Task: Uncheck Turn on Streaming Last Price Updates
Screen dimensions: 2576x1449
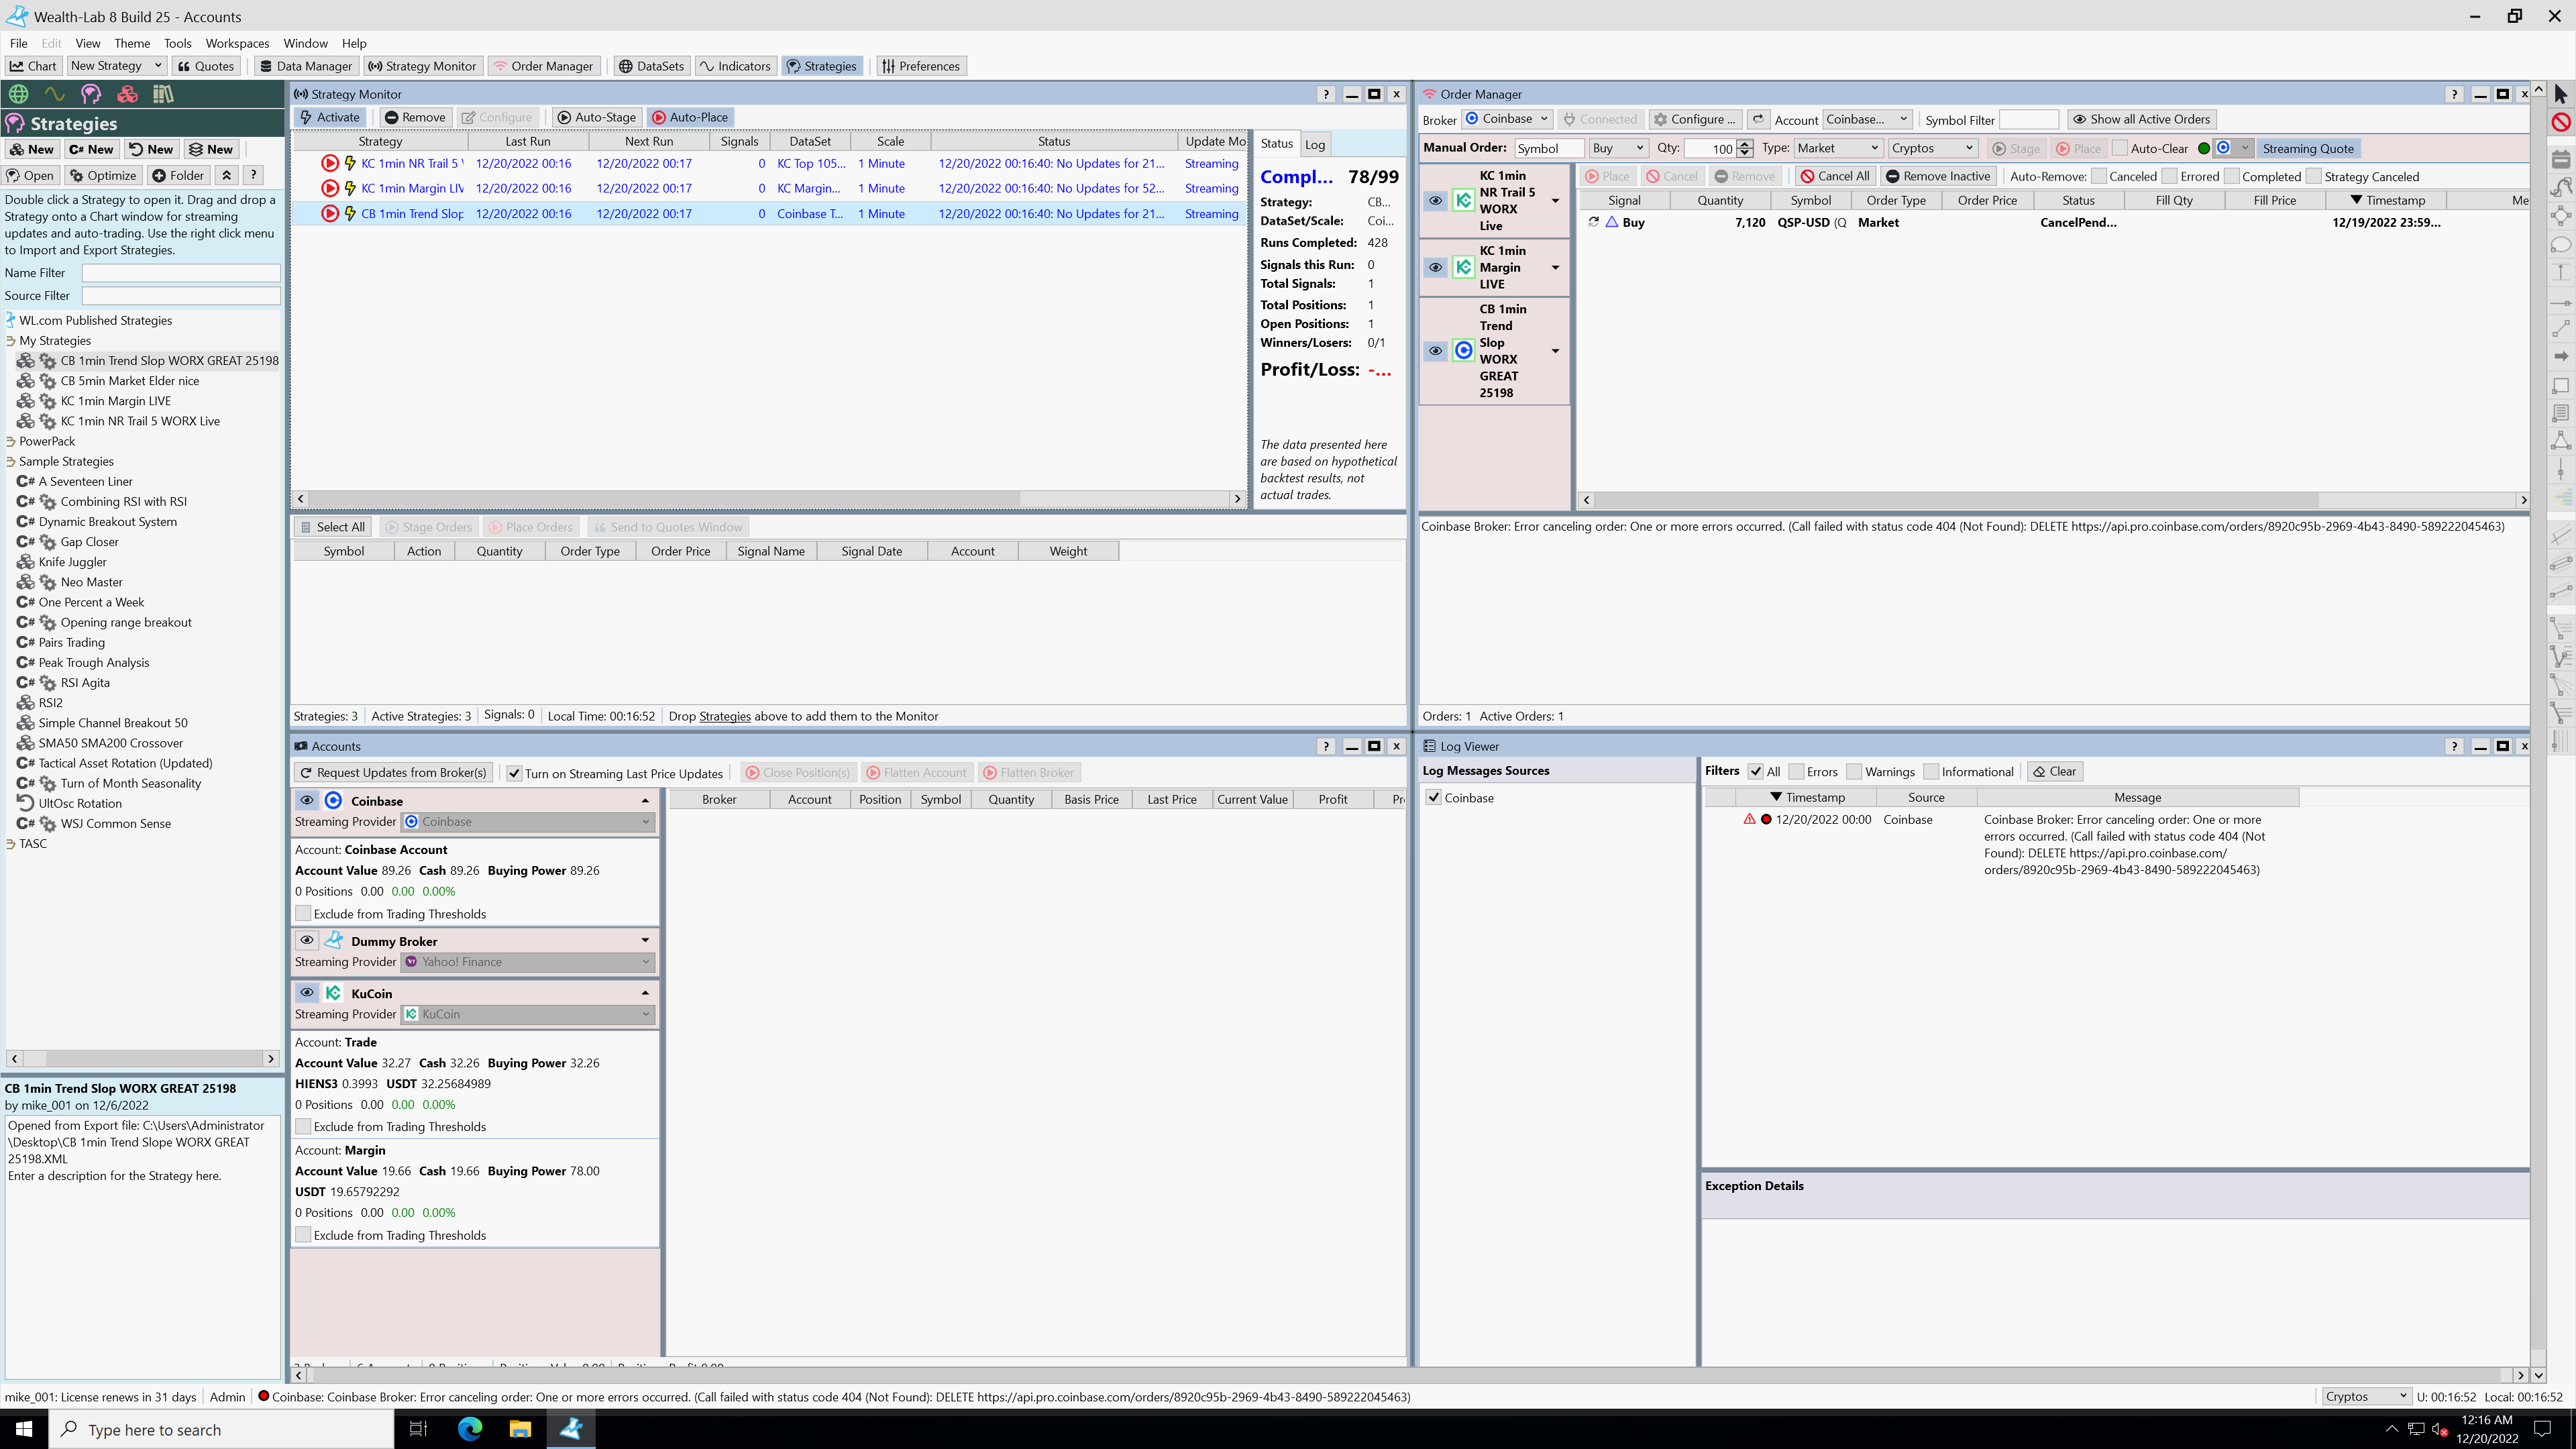Action: tap(514, 773)
